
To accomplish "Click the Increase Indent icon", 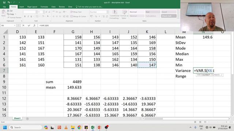I will (67, 16).
